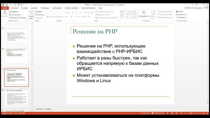Image resolution: width=210 pixels, height=118 pixels.
Task: Fit slide to the current window icon
Action: (x=207, y=113)
